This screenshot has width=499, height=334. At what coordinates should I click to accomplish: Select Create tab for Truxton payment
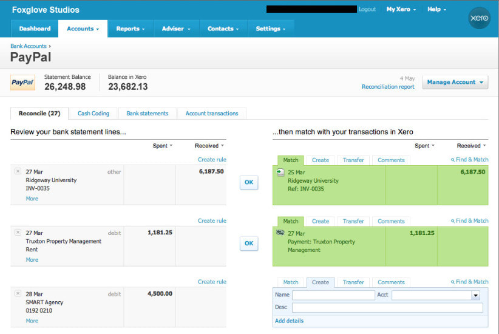pyautogui.click(x=321, y=221)
